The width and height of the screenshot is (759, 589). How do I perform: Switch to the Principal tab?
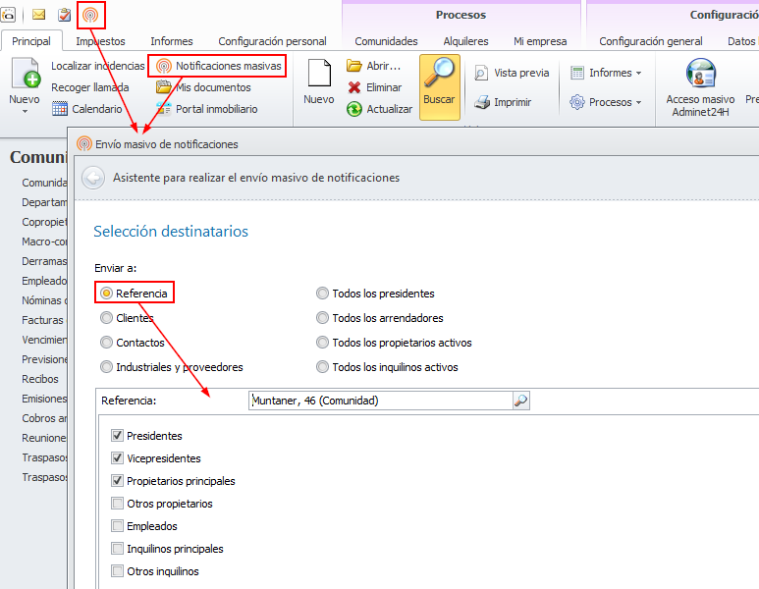[31, 41]
